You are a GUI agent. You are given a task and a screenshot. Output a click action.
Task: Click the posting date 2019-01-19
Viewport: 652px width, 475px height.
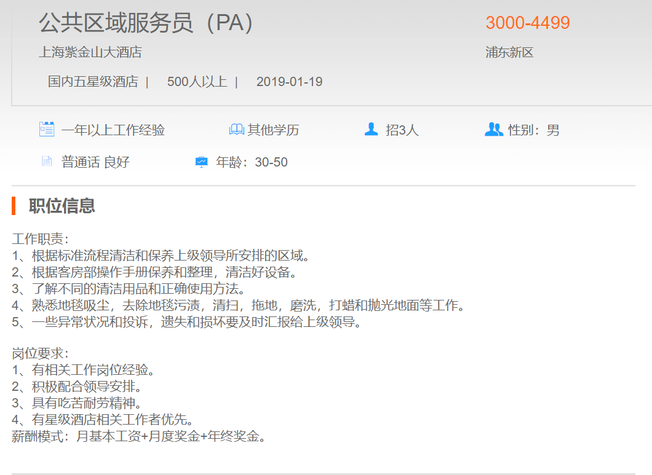pyautogui.click(x=289, y=82)
